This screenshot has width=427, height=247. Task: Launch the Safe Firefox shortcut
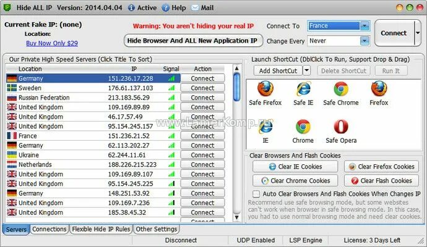[265, 93]
